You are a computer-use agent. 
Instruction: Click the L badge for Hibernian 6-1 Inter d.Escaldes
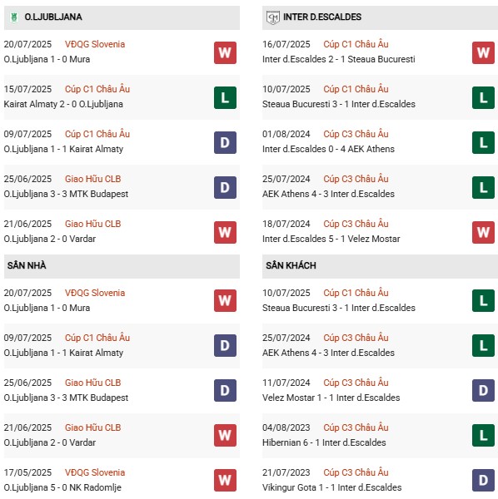tap(483, 435)
